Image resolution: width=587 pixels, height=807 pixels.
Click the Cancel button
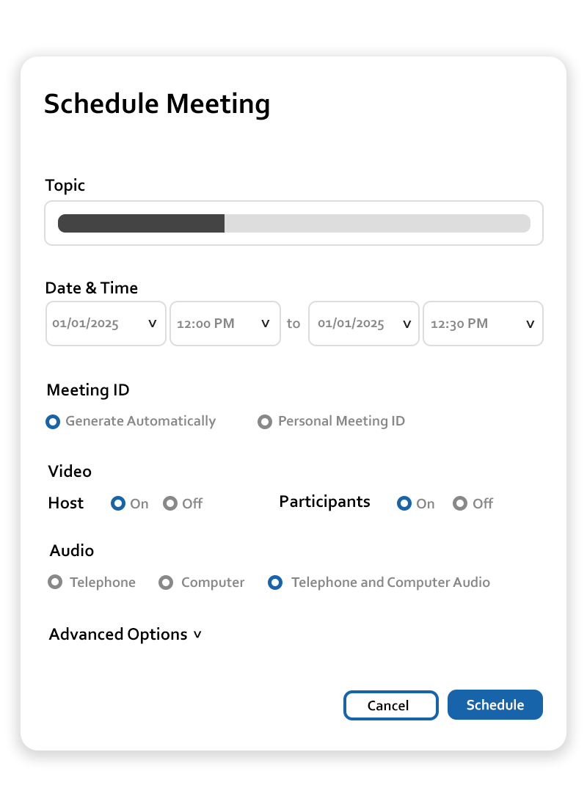tap(390, 706)
